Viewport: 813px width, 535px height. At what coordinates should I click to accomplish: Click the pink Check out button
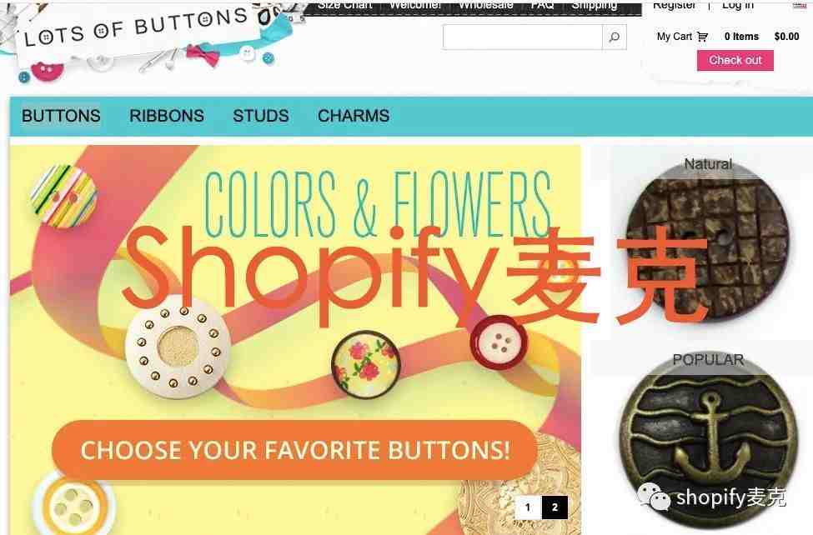[x=735, y=60]
